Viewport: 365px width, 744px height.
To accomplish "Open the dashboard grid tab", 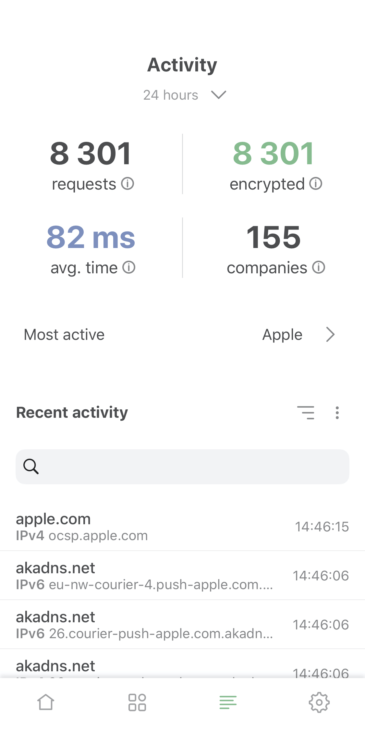I will click(137, 702).
